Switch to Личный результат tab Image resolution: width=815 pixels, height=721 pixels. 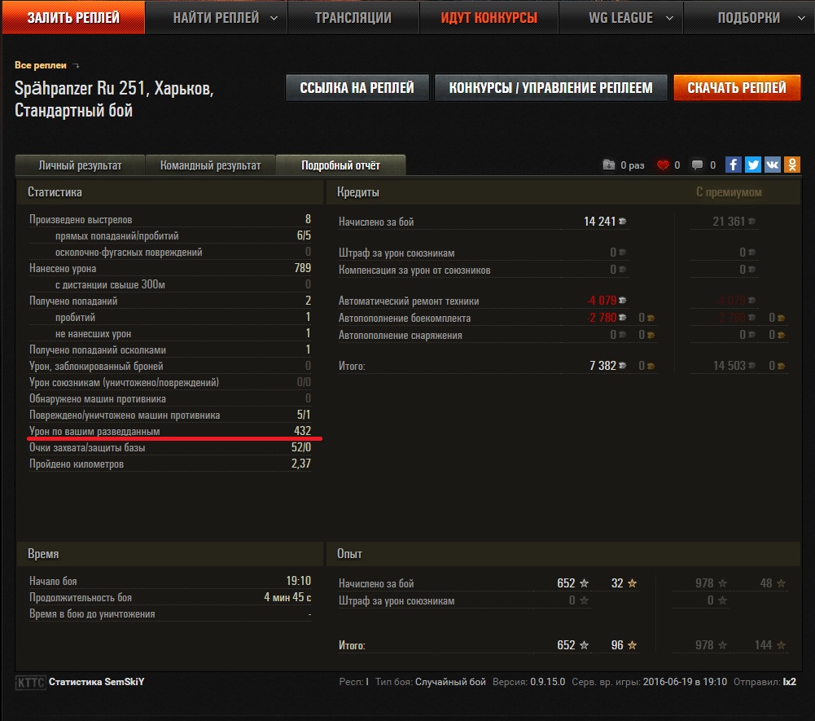pyautogui.click(x=80, y=165)
